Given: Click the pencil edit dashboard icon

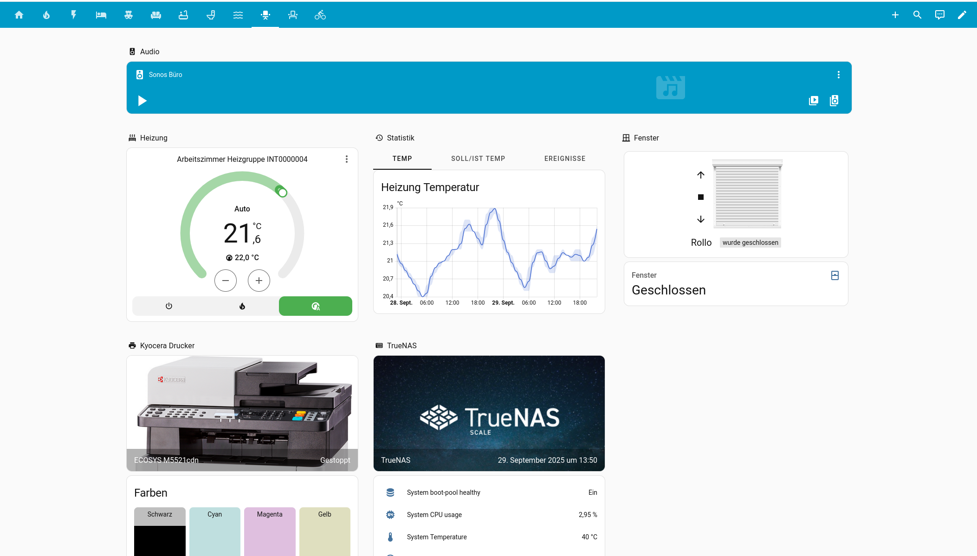Looking at the screenshot, I should point(962,15).
